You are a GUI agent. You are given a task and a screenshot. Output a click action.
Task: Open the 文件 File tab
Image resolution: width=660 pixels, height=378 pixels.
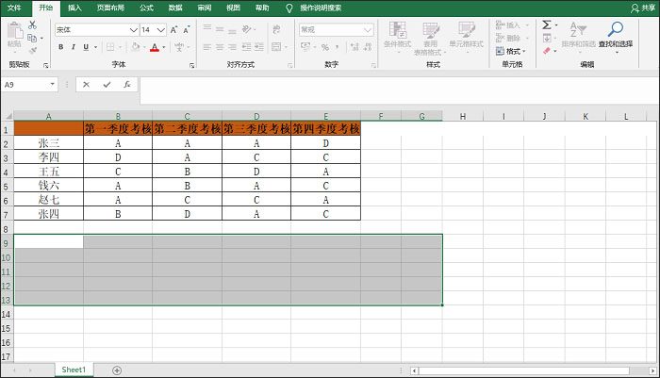click(14, 8)
